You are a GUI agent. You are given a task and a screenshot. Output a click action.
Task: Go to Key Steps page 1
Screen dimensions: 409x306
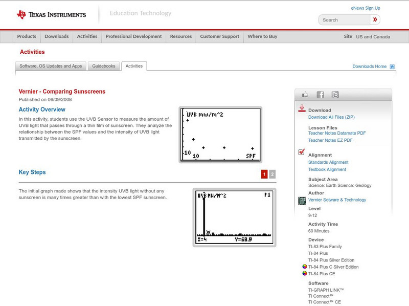point(264,174)
